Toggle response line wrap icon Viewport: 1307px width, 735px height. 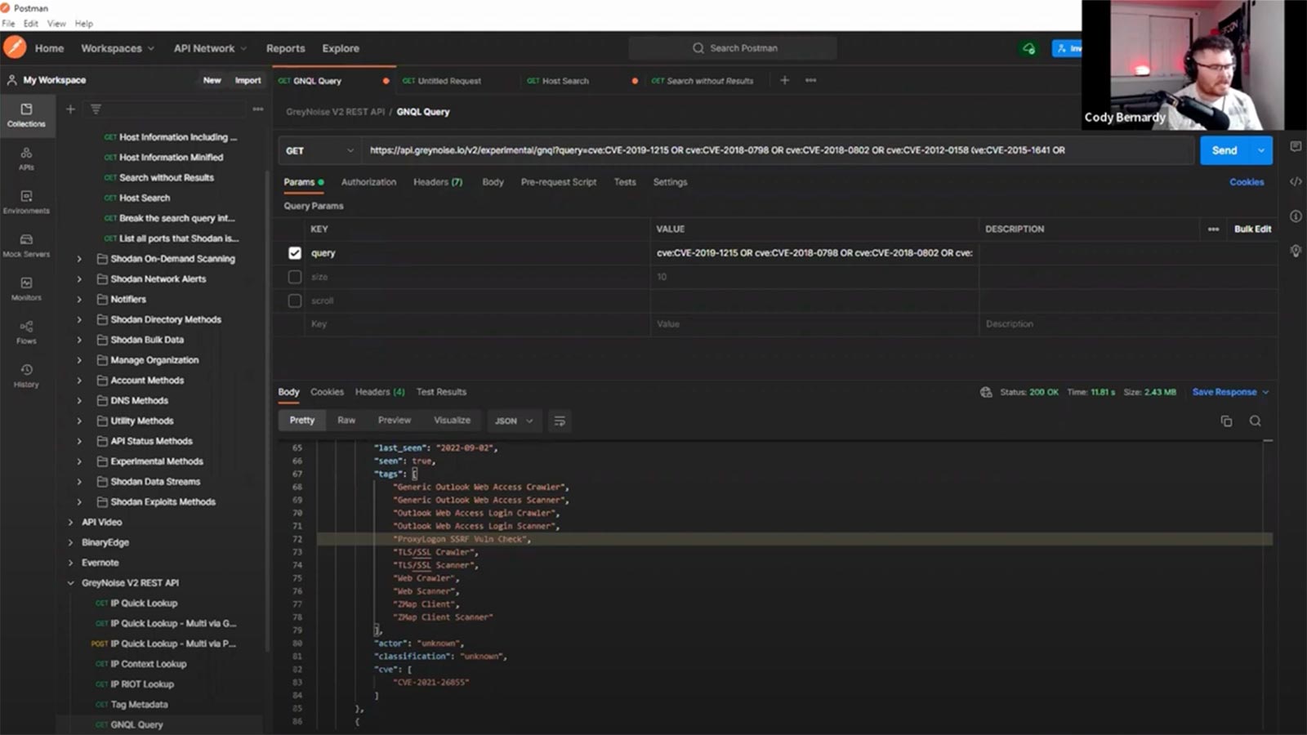pos(560,421)
